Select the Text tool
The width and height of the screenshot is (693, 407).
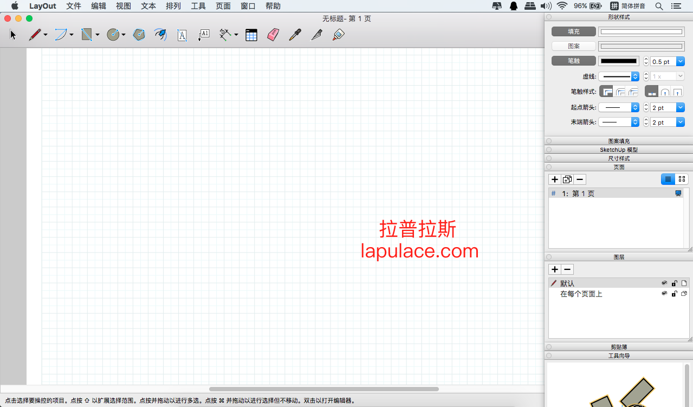(x=182, y=35)
